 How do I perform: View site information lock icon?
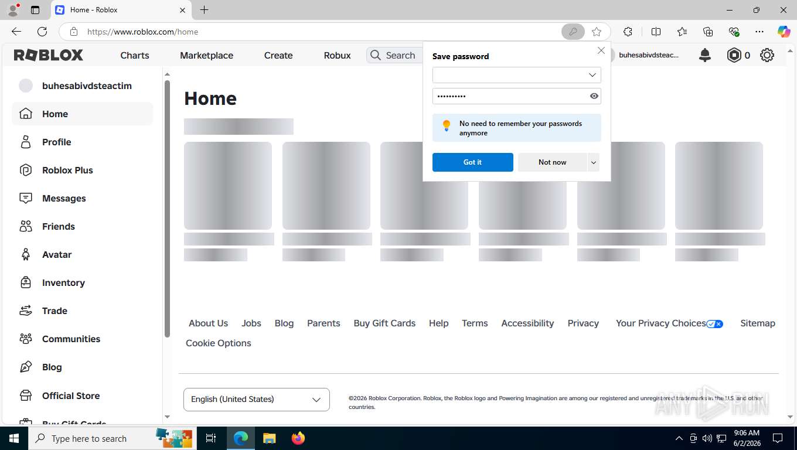click(73, 32)
